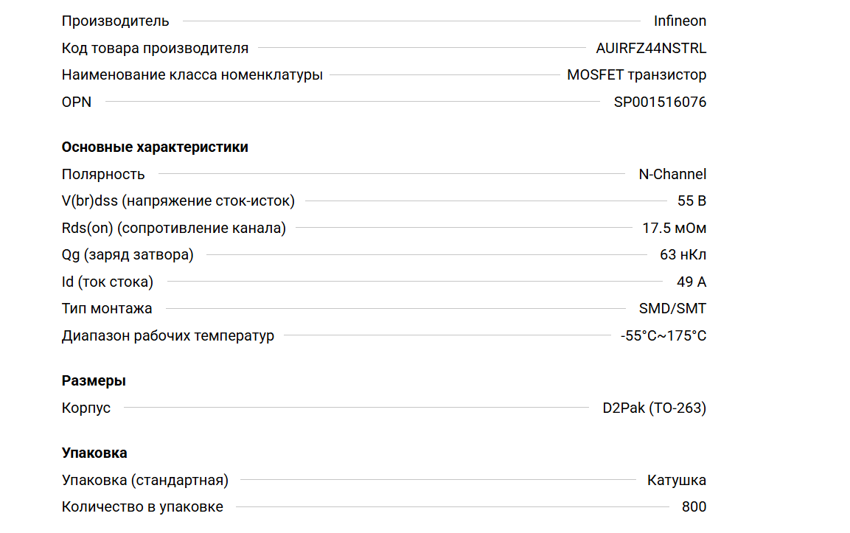Click the MOSFET транзистор class value
This screenshot has width=850, height=533.
click(636, 75)
